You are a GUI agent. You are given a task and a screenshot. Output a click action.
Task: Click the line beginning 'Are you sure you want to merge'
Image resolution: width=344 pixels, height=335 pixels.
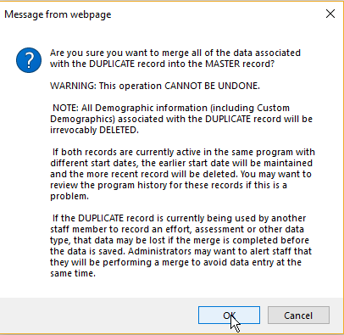pyautogui.click(x=175, y=53)
